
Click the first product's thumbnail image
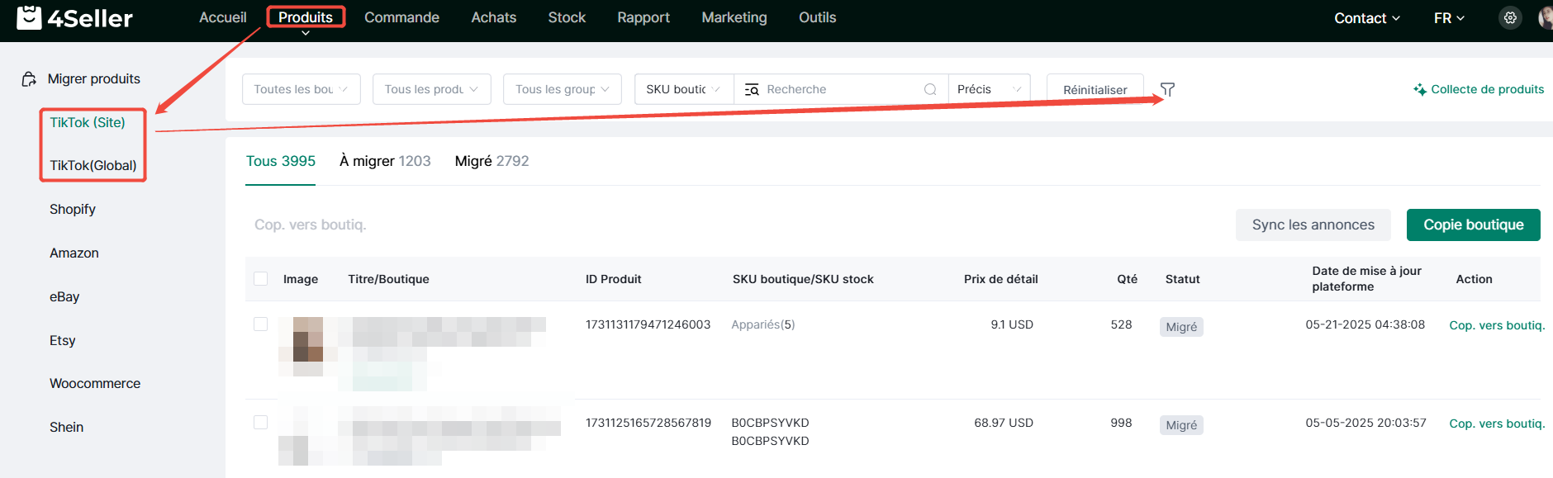pos(309,347)
